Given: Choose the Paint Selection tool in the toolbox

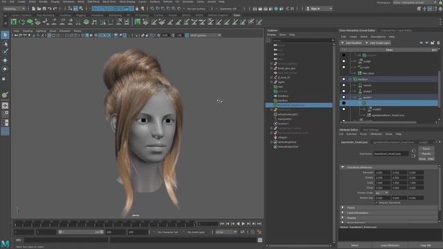Looking at the screenshot, I should pos(5,52).
